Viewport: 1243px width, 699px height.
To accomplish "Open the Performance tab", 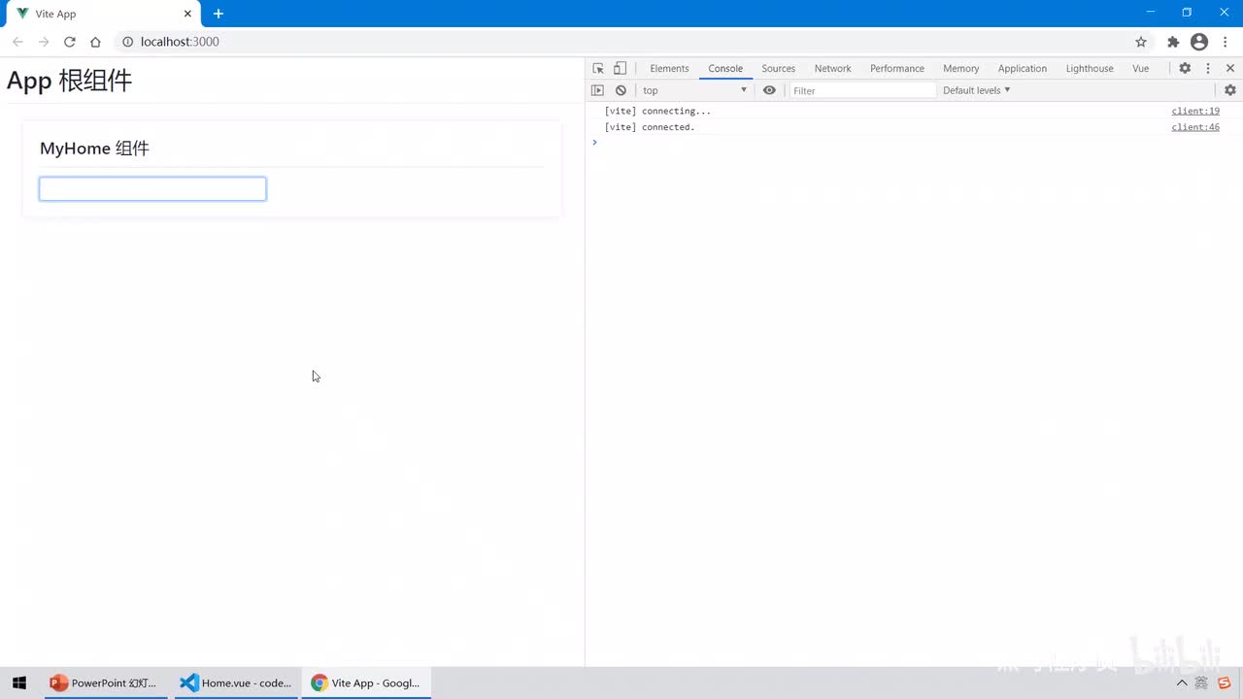I will 897,68.
